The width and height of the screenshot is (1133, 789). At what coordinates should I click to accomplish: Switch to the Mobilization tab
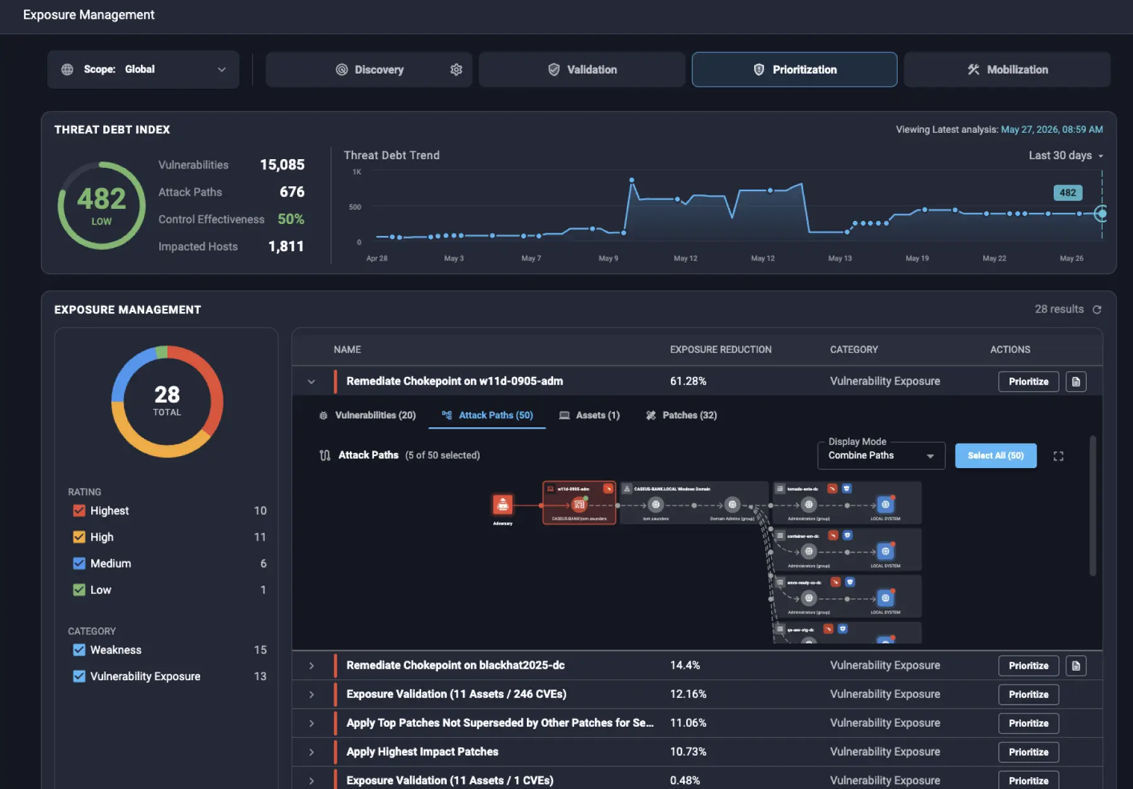[x=1007, y=70]
